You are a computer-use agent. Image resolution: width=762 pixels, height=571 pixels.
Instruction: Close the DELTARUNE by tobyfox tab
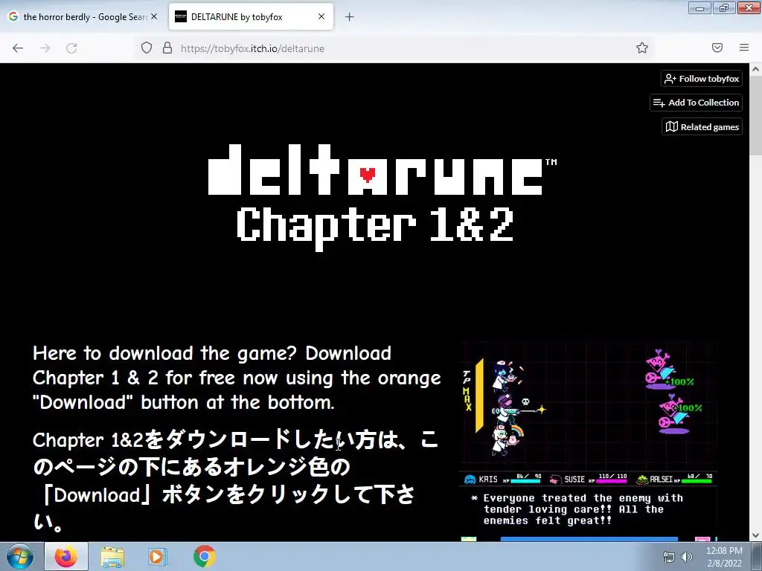(x=321, y=16)
